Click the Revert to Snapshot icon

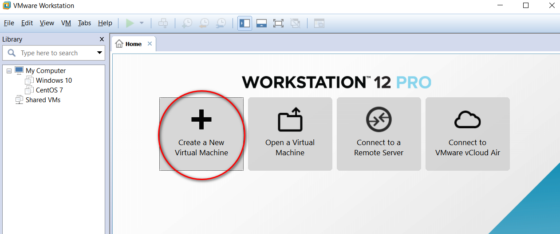pyautogui.click(x=204, y=23)
